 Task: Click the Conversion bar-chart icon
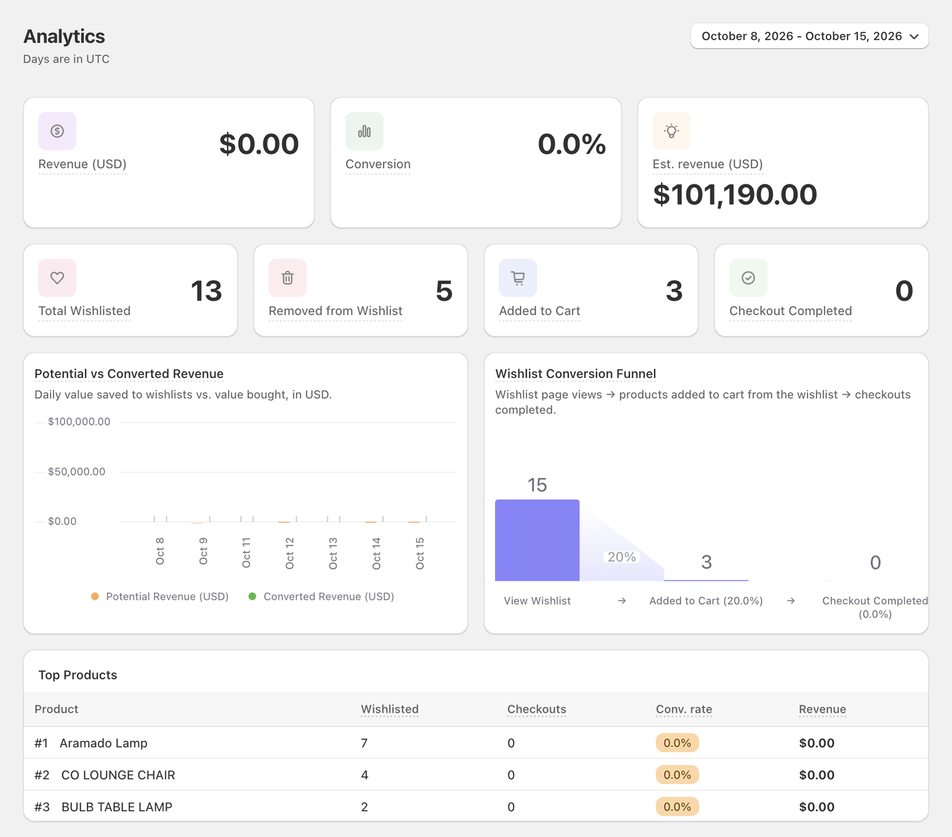(x=364, y=131)
